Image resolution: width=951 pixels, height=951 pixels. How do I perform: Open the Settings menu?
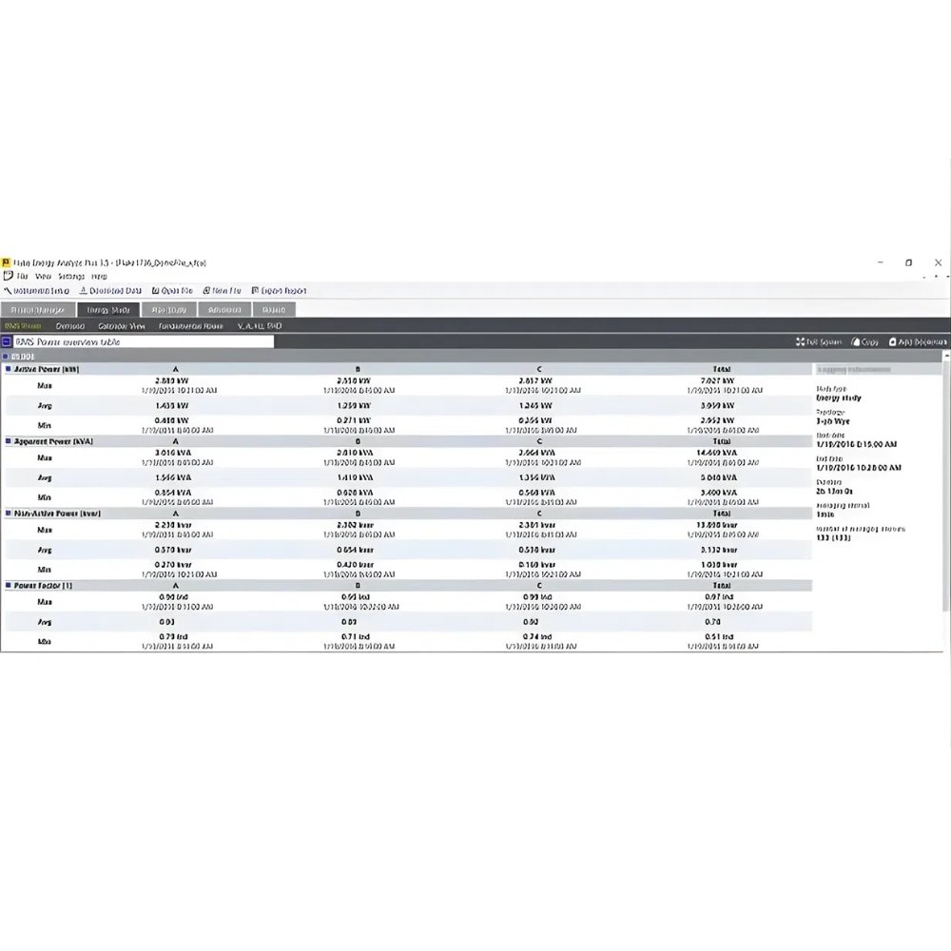coord(71,277)
